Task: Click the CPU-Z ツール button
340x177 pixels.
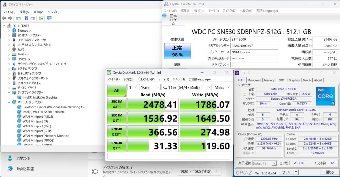Action: click(x=286, y=172)
